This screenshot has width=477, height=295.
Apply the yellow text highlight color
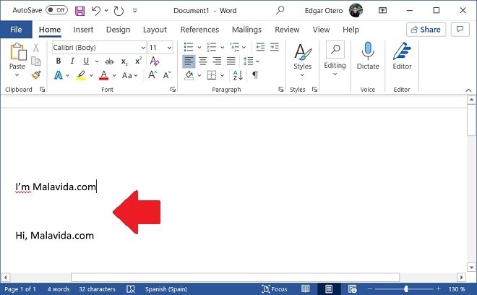(81, 75)
